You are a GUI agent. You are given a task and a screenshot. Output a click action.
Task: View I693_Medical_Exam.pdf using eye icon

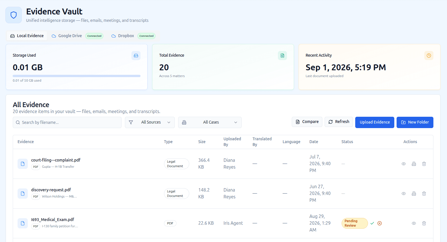pos(414,223)
